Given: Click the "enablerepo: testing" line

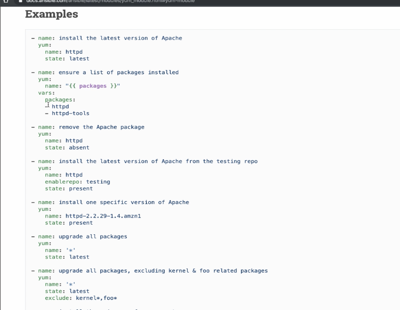Looking at the screenshot, I should 77,182.
